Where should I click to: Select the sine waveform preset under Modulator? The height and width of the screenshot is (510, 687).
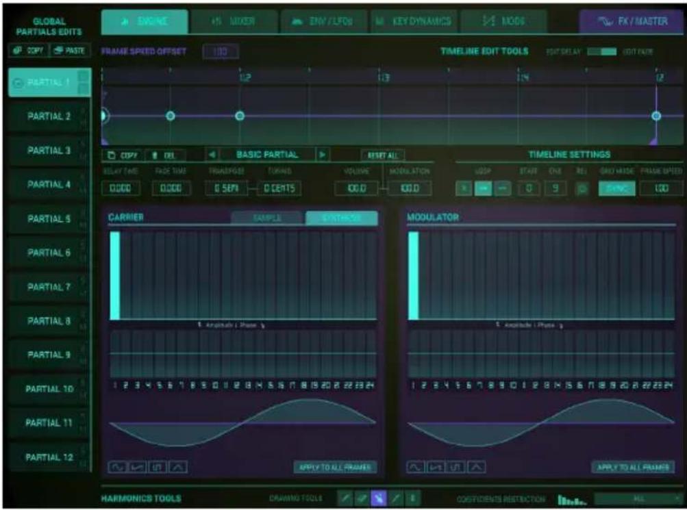[415, 467]
